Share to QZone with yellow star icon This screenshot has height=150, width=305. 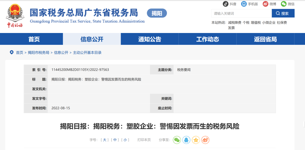coord(196,140)
